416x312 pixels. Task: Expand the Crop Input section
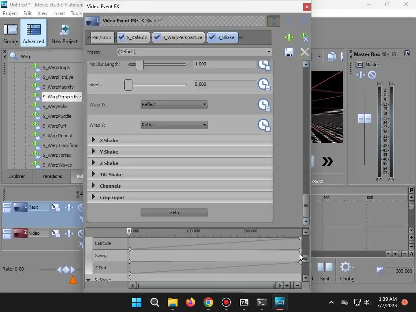(x=93, y=197)
